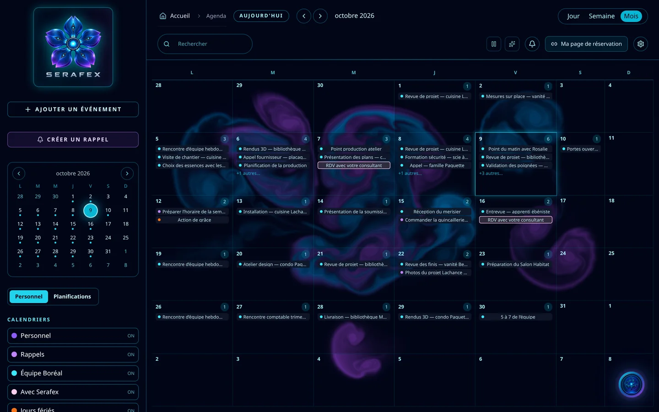Open 'RDV avec votre consultant' on October 7

coord(354,166)
